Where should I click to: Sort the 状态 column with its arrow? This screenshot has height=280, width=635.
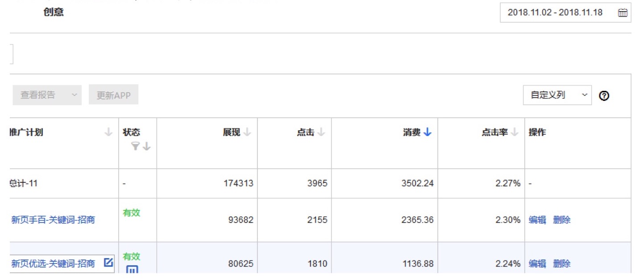[147, 146]
